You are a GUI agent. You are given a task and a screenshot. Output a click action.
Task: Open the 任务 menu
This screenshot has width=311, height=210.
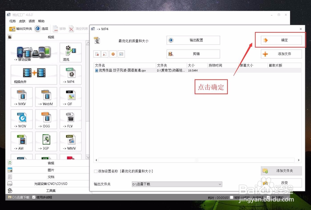(12, 21)
